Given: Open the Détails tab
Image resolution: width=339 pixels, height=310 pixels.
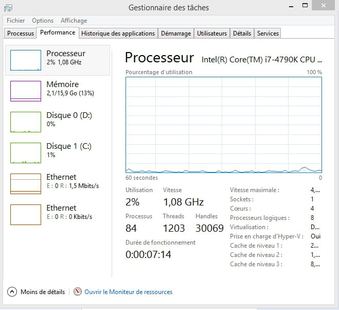Looking at the screenshot, I should [242, 33].
